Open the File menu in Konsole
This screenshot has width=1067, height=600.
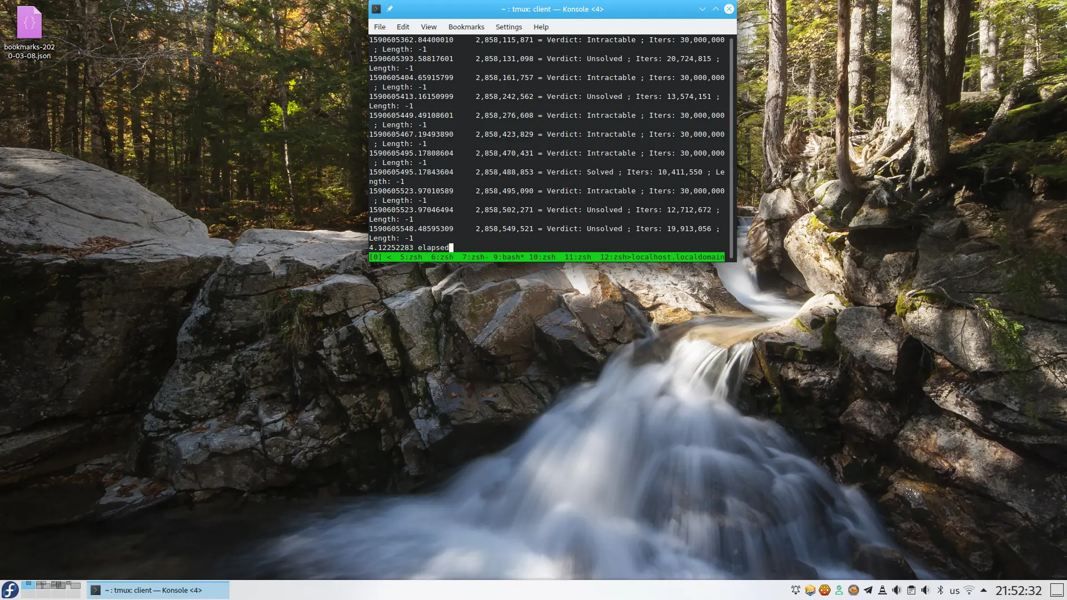(380, 27)
